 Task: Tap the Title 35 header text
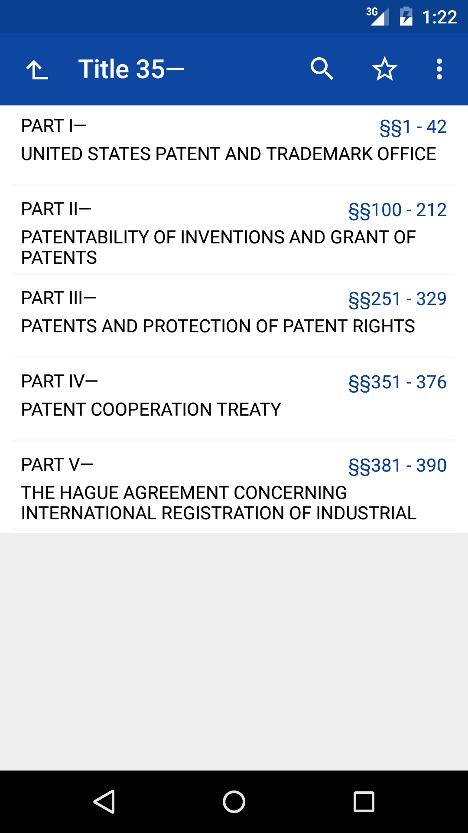(130, 68)
